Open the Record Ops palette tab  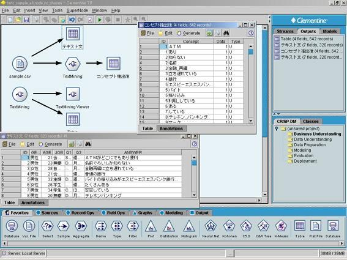click(x=80, y=213)
